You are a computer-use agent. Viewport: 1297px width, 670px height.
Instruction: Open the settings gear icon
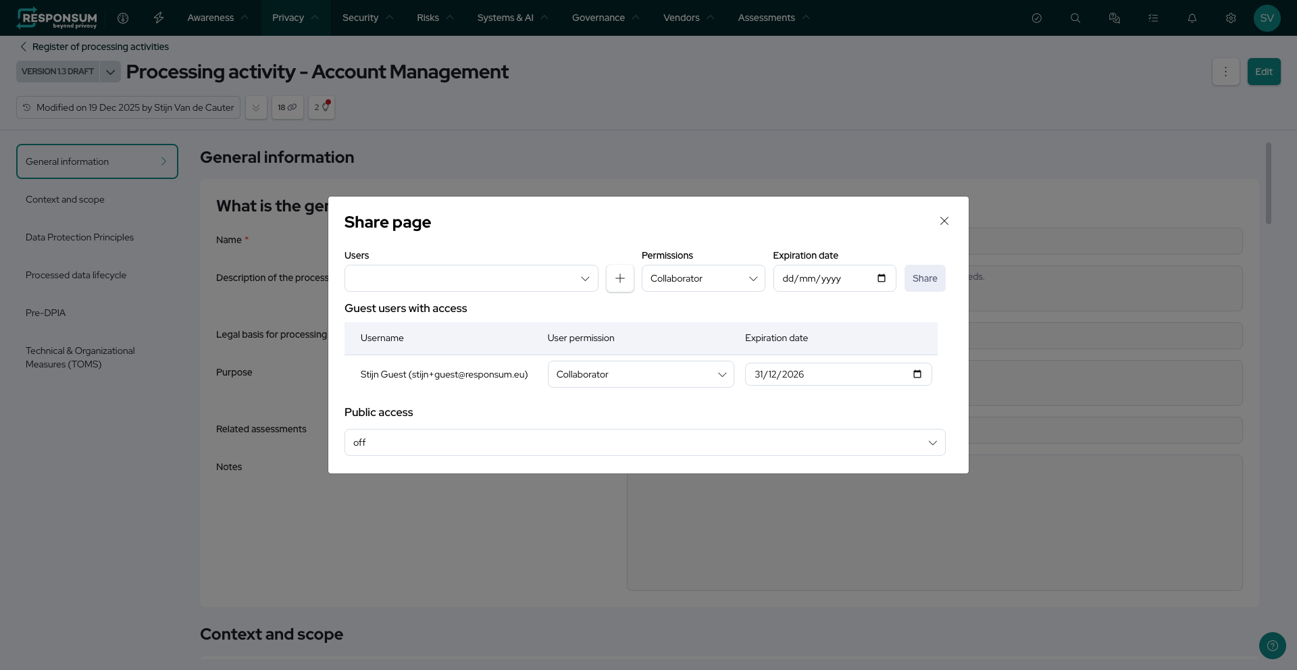point(1231,18)
